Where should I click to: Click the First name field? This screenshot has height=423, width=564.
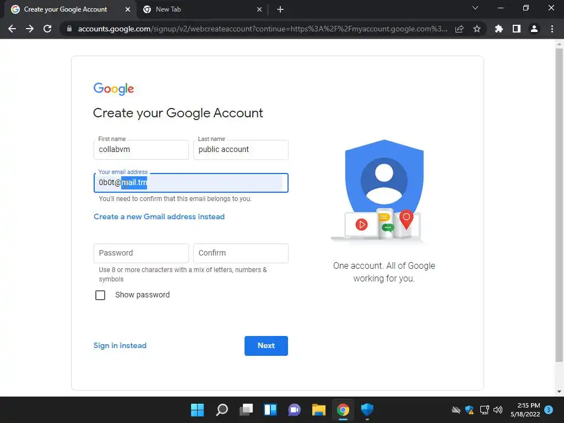click(x=141, y=150)
